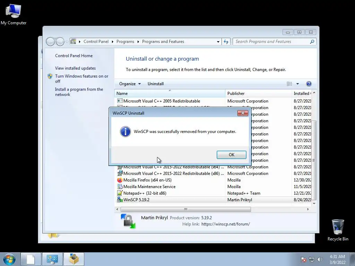The height and width of the screenshot is (266, 355).
Task: Click the Firefox icon in the program list
Action: pyautogui.click(x=120, y=180)
